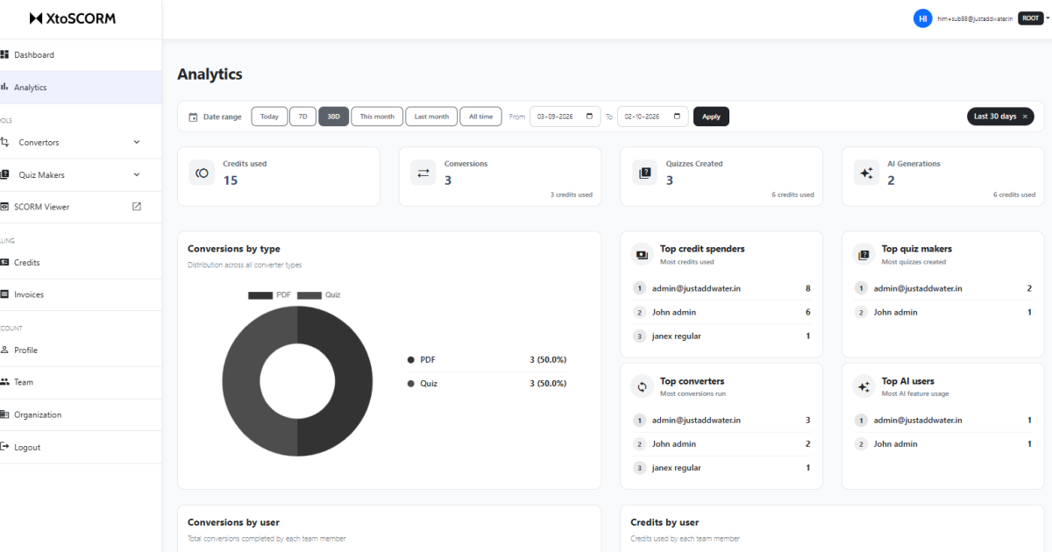Open the Organization sidebar item
This screenshot has height=552, width=1052.
point(81,414)
